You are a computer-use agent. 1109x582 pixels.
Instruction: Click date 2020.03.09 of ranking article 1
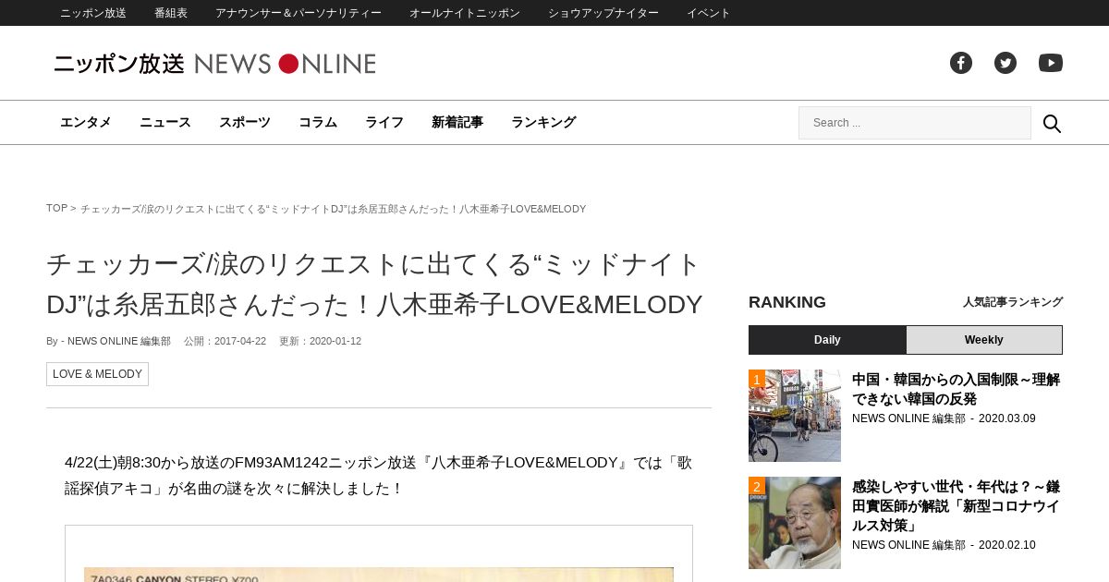click(1007, 418)
